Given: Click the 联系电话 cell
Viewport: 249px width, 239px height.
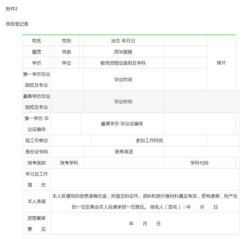Looking at the screenshot, I should 124,152.
